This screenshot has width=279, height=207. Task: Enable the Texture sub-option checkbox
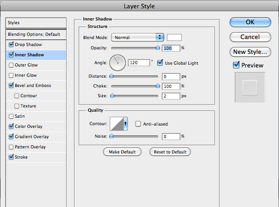pyautogui.click(x=17, y=106)
